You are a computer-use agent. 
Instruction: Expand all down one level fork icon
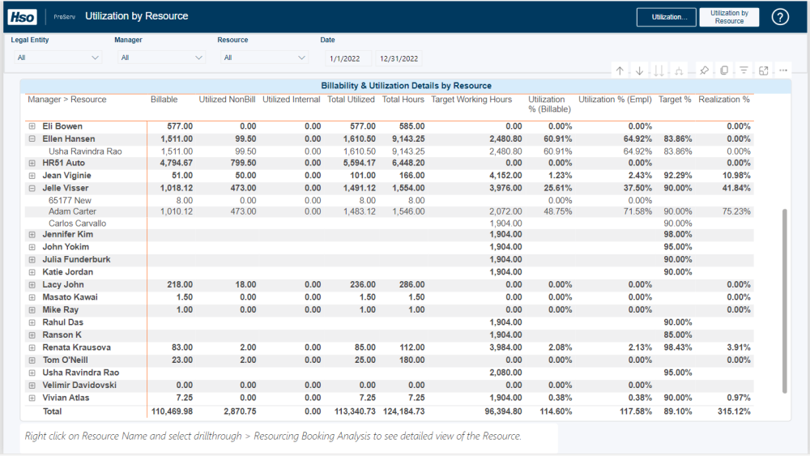click(x=679, y=71)
